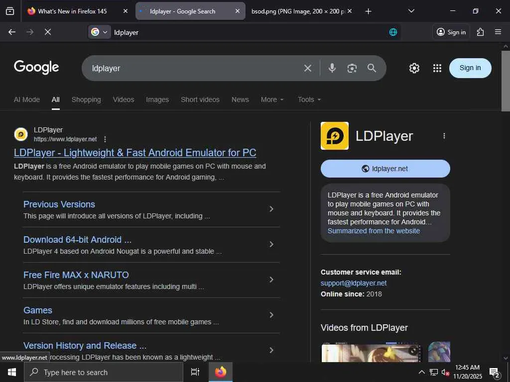Open the Games sitelink
Viewport: 510px width, 382px height.
[38, 310]
